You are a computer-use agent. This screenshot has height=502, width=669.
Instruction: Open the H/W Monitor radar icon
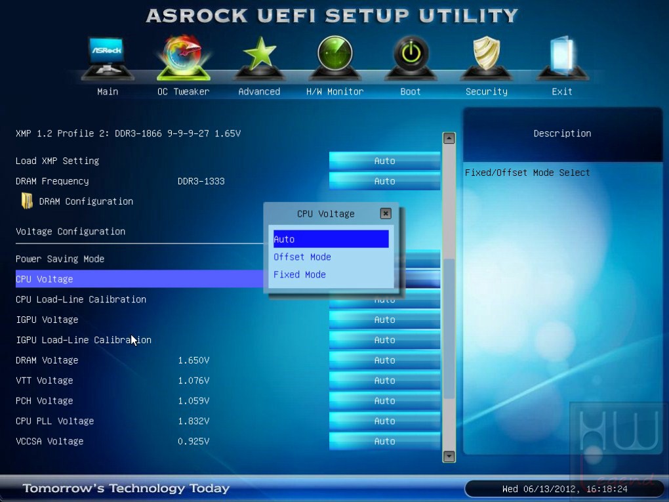(x=335, y=58)
